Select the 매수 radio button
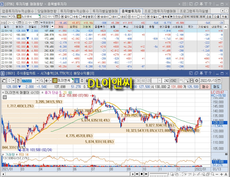Image resolution: width=230 pixels, height=177 pixels. pyautogui.click(x=110, y=17)
